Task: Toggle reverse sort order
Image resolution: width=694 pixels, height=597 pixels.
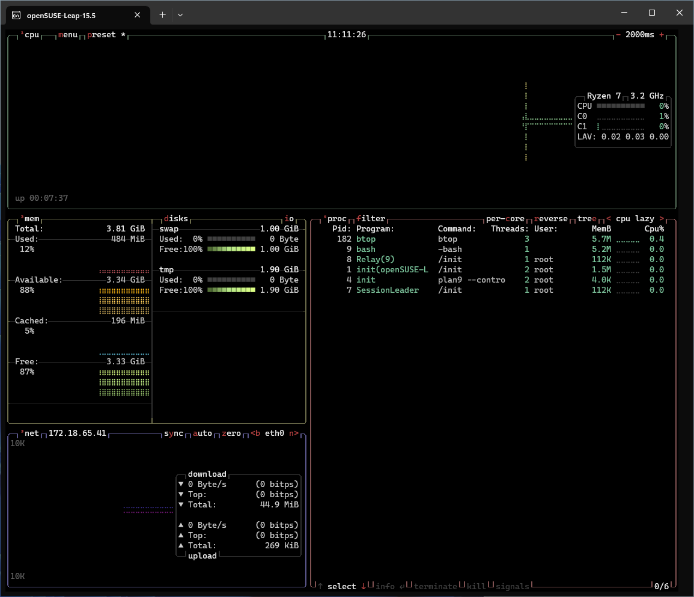Action: tap(550, 219)
